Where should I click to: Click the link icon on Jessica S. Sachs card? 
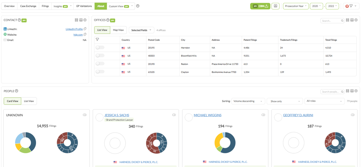point(174,115)
